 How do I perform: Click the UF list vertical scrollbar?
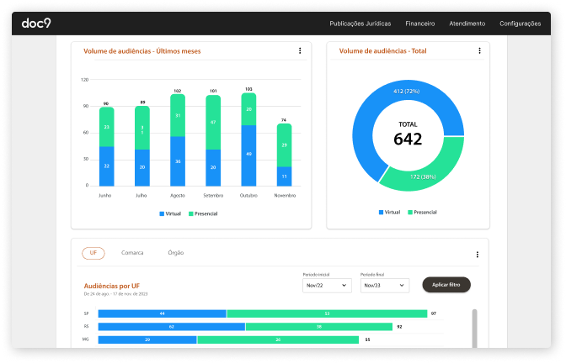coord(474,328)
